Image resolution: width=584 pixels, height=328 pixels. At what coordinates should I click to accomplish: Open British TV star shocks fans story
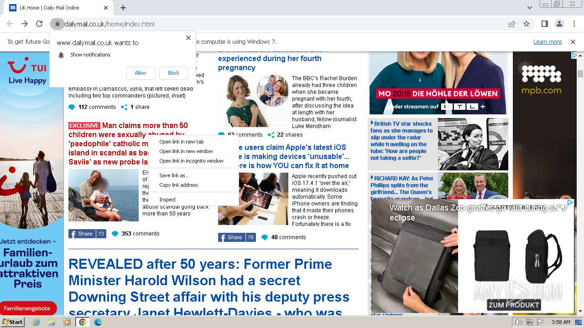click(x=402, y=141)
